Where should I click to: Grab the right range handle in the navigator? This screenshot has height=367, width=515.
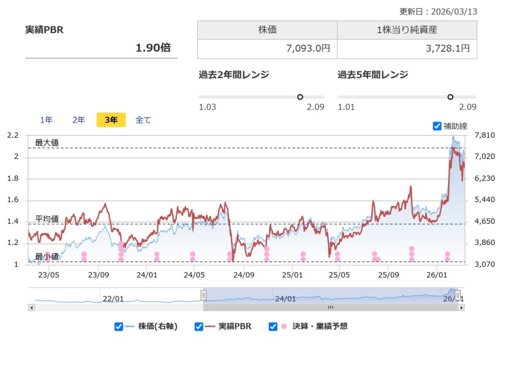click(x=458, y=295)
